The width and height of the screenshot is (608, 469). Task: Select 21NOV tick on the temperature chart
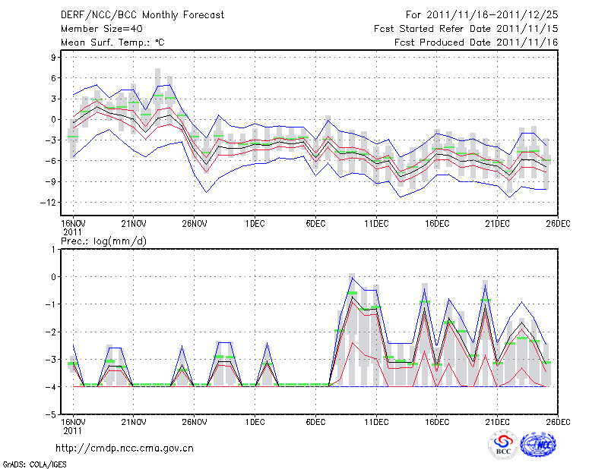tap(134, 224)
